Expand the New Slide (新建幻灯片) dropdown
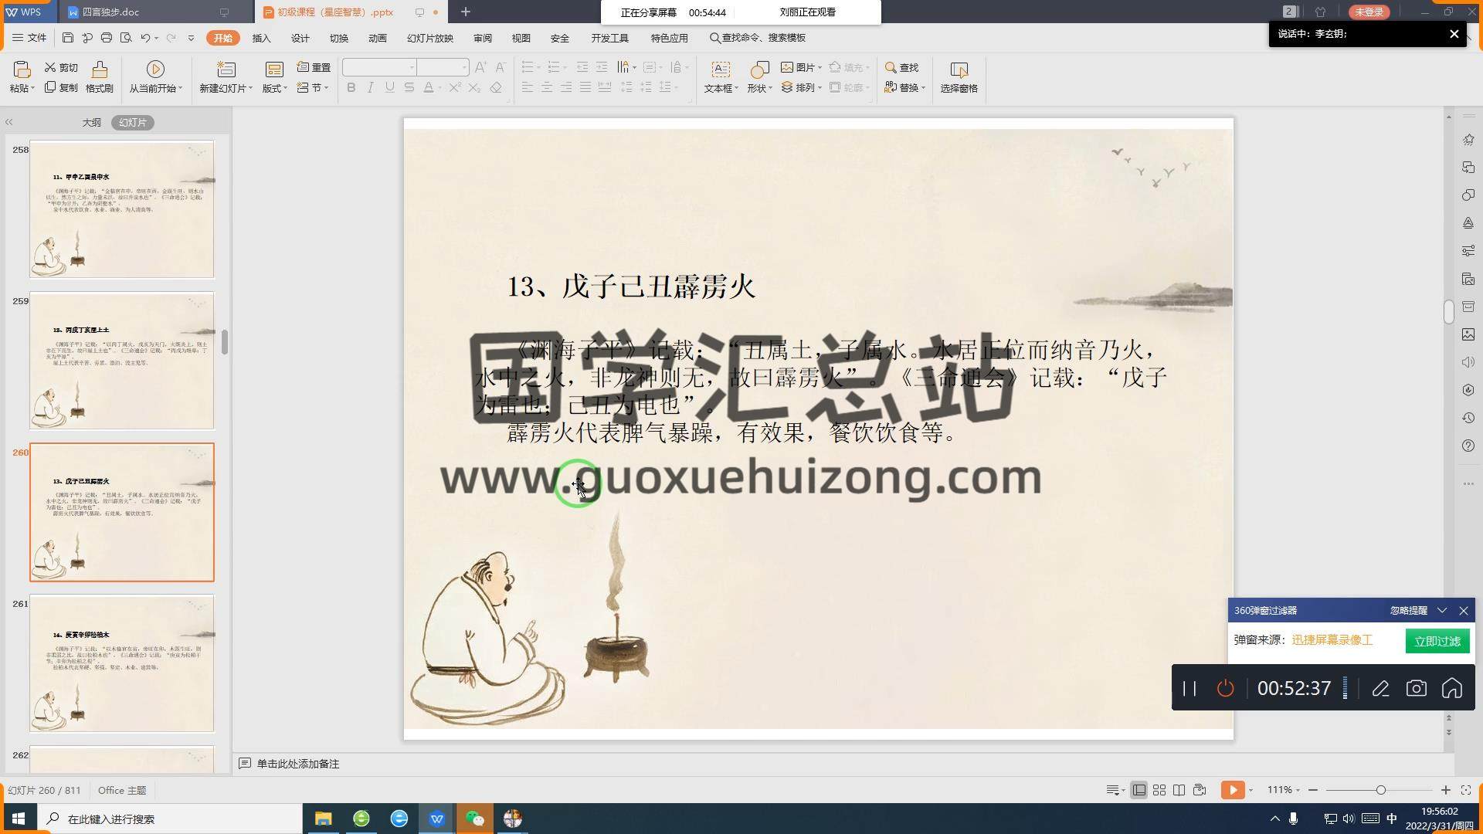Image resolution: width=1483 pixels, height=834 pixels. 250,89
